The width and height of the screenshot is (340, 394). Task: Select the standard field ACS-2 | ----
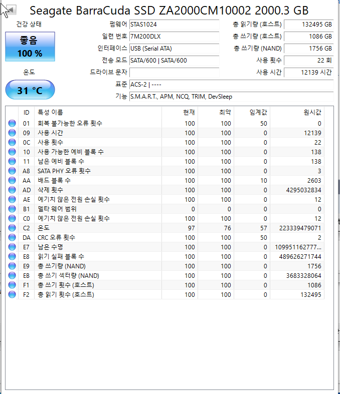click(232, 85)
